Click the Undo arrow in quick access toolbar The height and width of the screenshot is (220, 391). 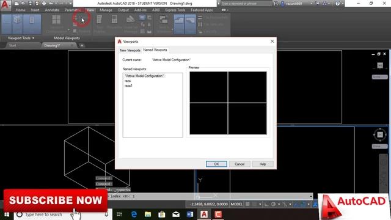point(51,4)
